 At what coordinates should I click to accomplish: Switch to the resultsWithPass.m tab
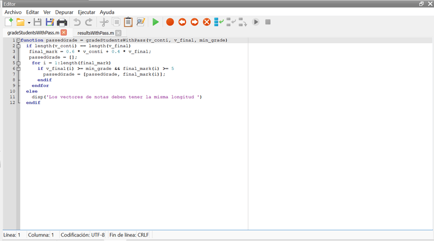(95, 33)
